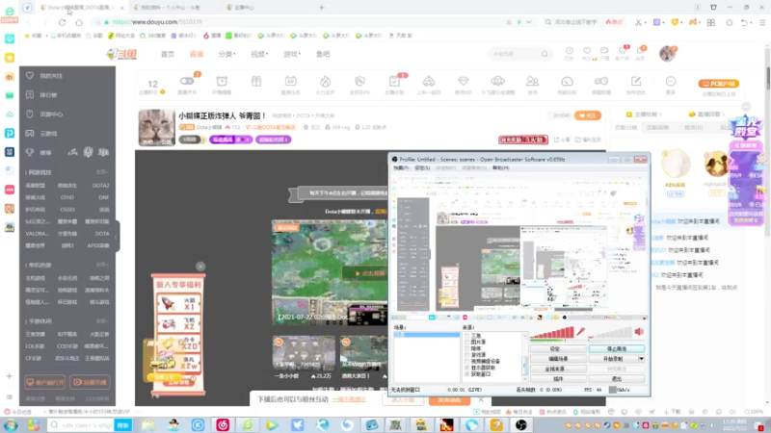
Task: Open 鱼吧 in the Douyu navigation
Action: pyautogui.click(x=323, y=54)
